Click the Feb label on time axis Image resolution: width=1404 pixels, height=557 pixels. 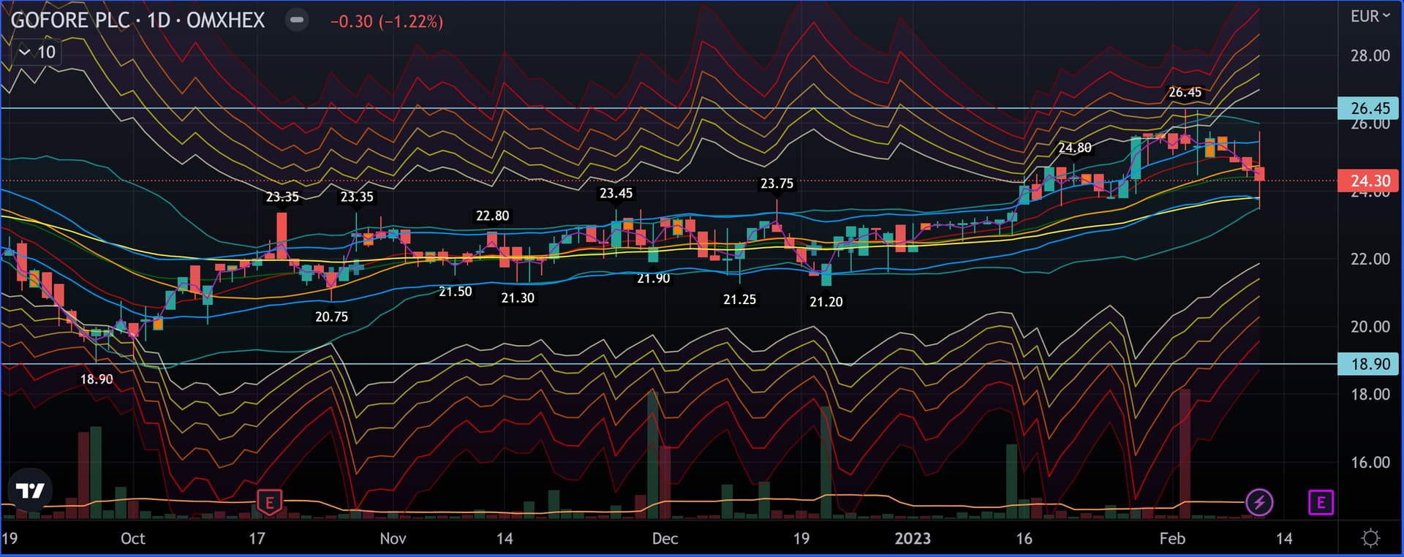[x=1171, y=539]
